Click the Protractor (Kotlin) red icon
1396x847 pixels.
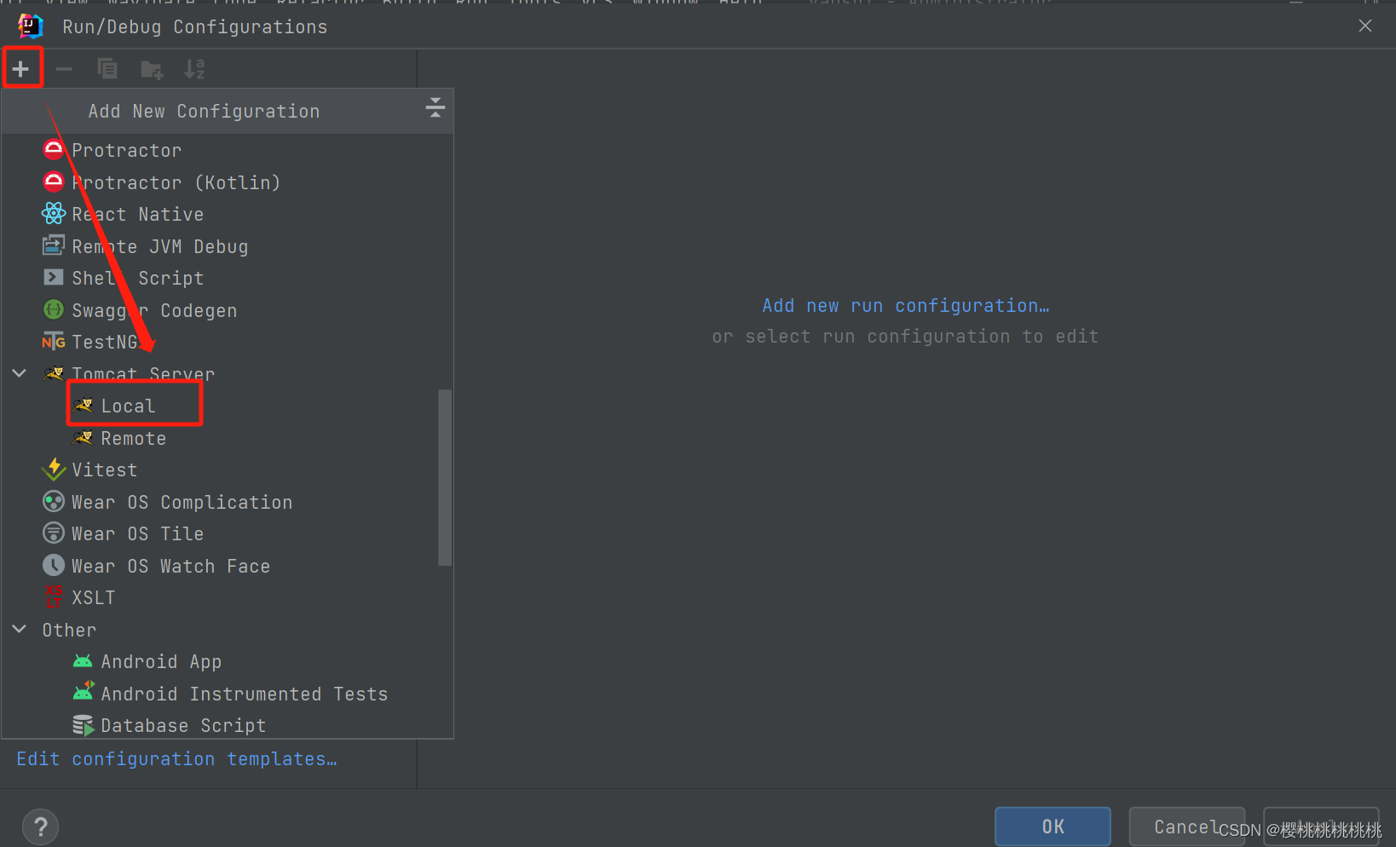[54, 181]
